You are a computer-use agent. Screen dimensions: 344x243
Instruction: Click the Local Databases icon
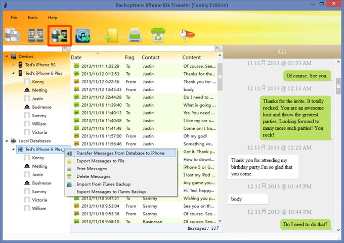click(14, 140)
